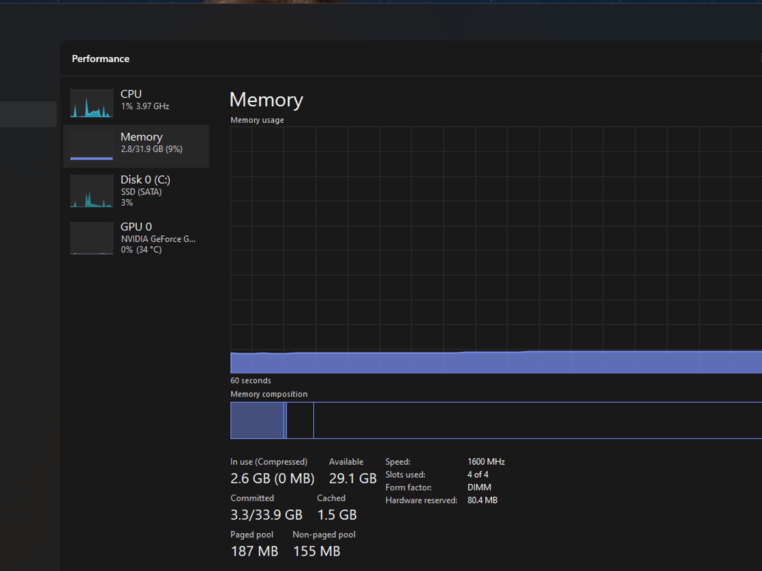Click the '4 of 4' slots used value
This screenshot has width=762, height=571.
(478, 474)
